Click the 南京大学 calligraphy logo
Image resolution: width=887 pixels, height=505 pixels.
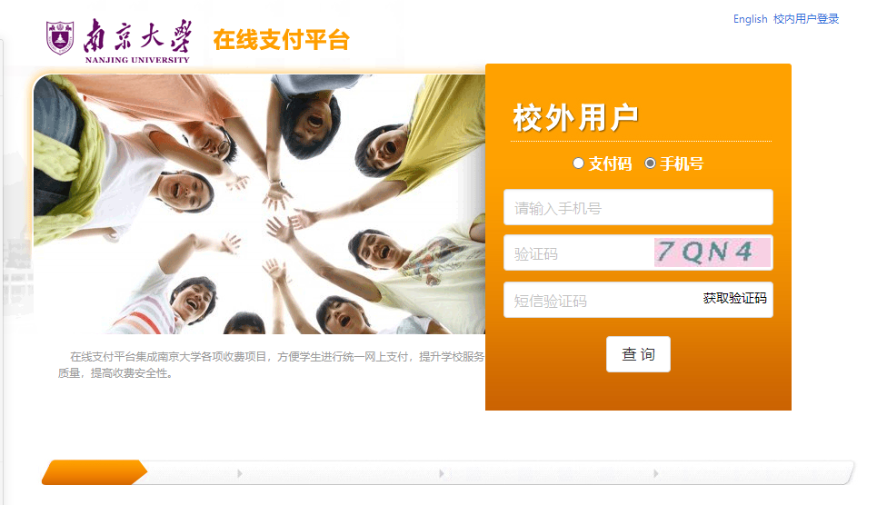coord(137,36)
